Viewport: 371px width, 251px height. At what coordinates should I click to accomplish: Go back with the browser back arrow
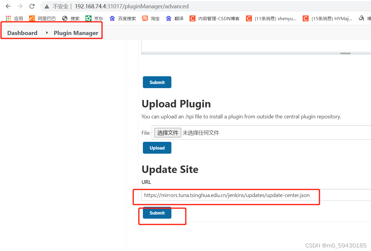8,6
